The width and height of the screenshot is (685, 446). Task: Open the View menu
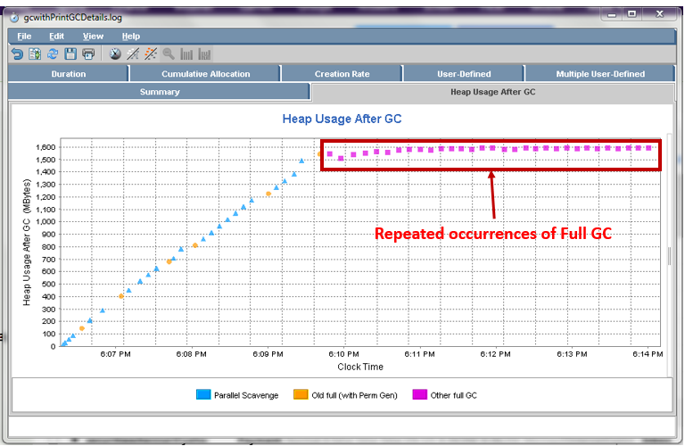point(93,36)
